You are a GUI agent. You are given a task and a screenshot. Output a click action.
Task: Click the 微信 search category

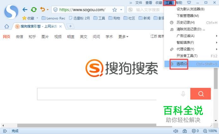[x=19, y=37]
